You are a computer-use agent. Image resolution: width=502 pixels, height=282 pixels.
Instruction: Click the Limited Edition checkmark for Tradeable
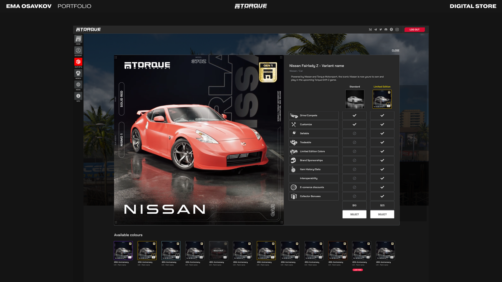coord(382,142)
